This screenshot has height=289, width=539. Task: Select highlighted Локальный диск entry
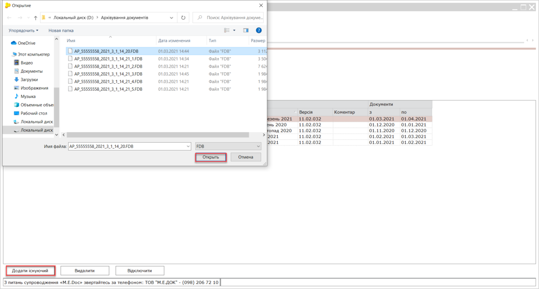pyautogui.click(x=33, y=130)
